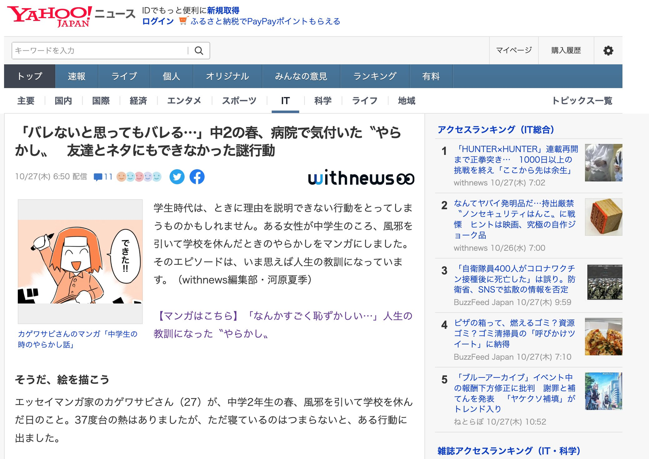Viewport: 649px width, 459px height.
Task: Share article via Facebook icon
Action: click(x=197, y=177)
